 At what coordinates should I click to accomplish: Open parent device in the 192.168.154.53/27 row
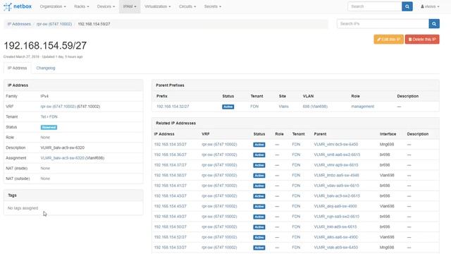[336, 248]
